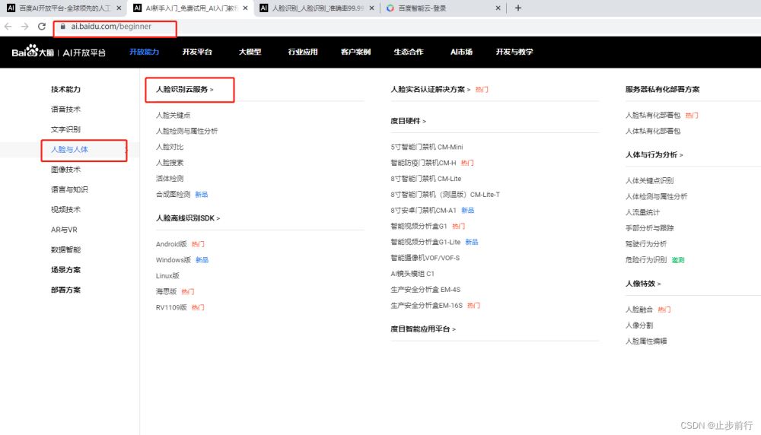Open the 生态合作 nav menu

pyautogui.click(x=409, y=52)
